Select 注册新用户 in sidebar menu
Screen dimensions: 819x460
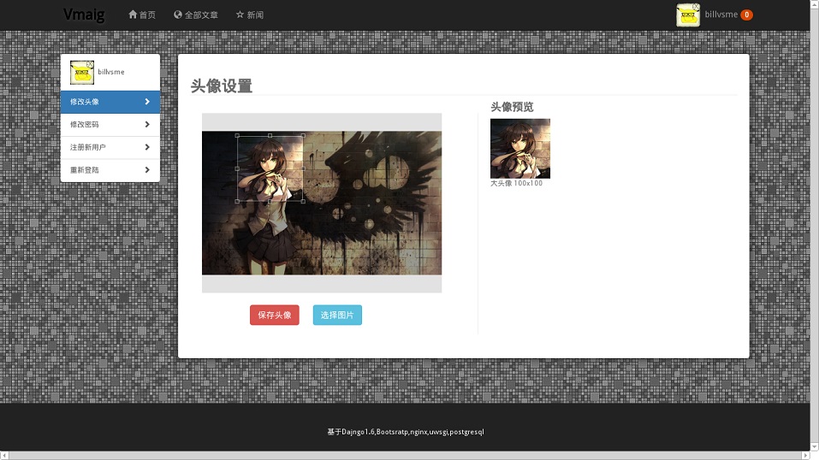coord(110,147)
